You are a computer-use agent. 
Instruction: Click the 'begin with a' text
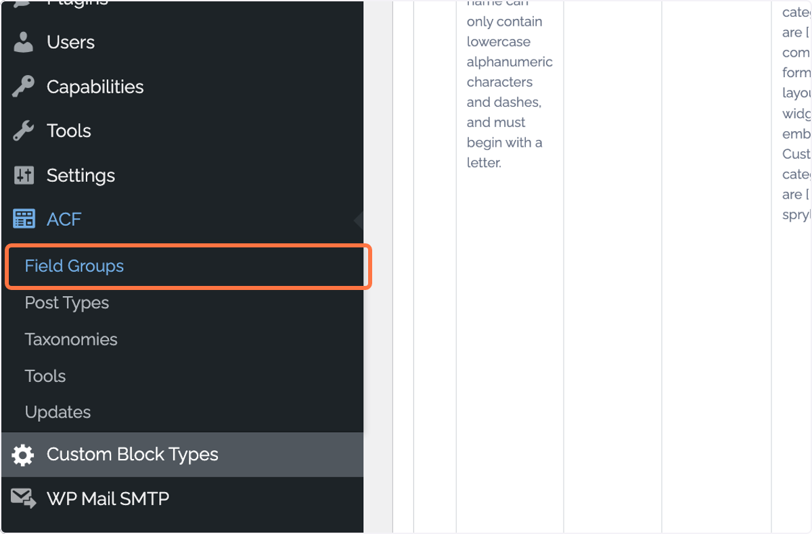coord(504,143)
